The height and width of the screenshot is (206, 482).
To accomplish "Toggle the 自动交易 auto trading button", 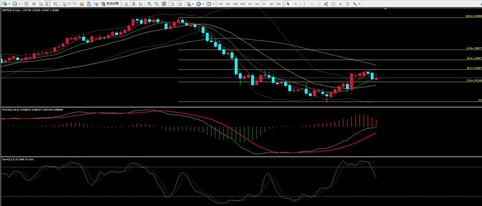I will 110,4.
